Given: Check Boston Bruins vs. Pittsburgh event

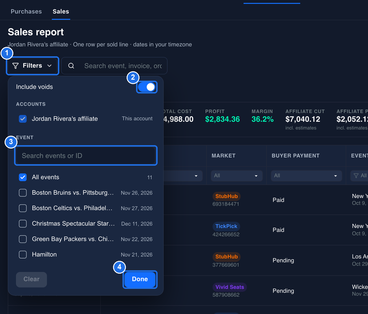Looking at the screenshot, I should (23, 193).
